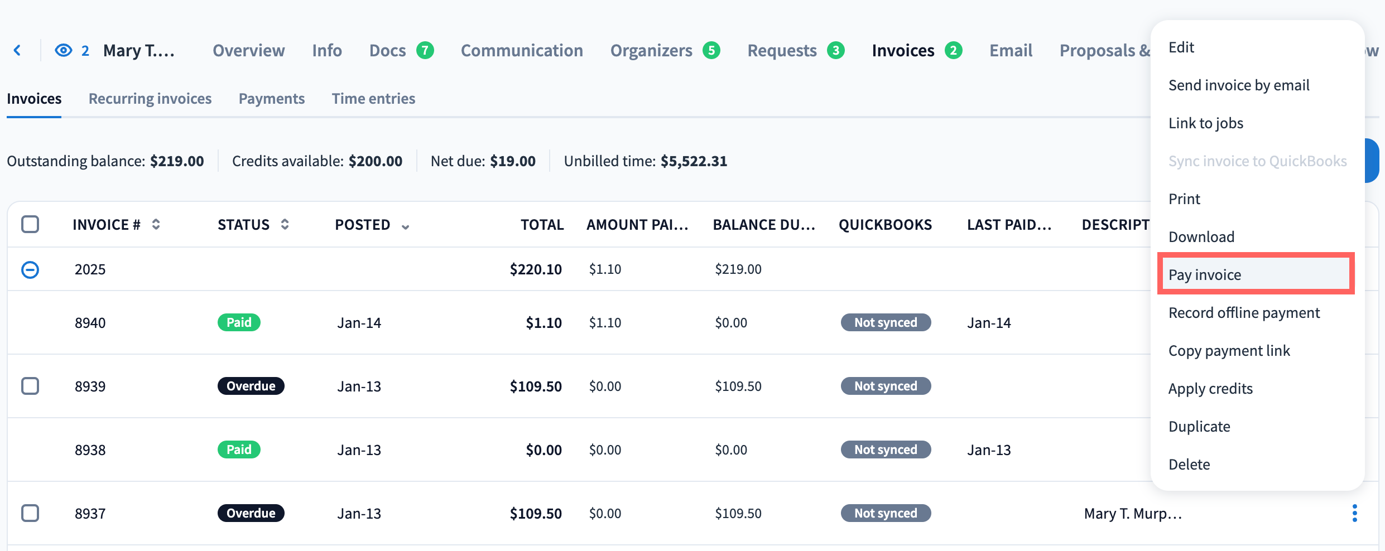Viewport: 1385px width, 551px height.
Task: Open three-dot menu for invoice 8937
Action: [1354, 513]
